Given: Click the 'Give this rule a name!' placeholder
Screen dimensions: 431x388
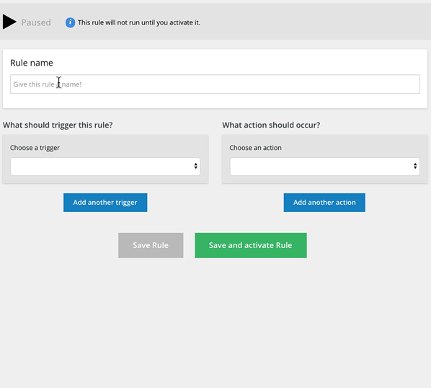Looking at the screenshot, I should click(x=48, y=84).
